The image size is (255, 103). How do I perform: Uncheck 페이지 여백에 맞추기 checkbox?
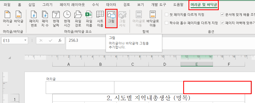[222, 23]
